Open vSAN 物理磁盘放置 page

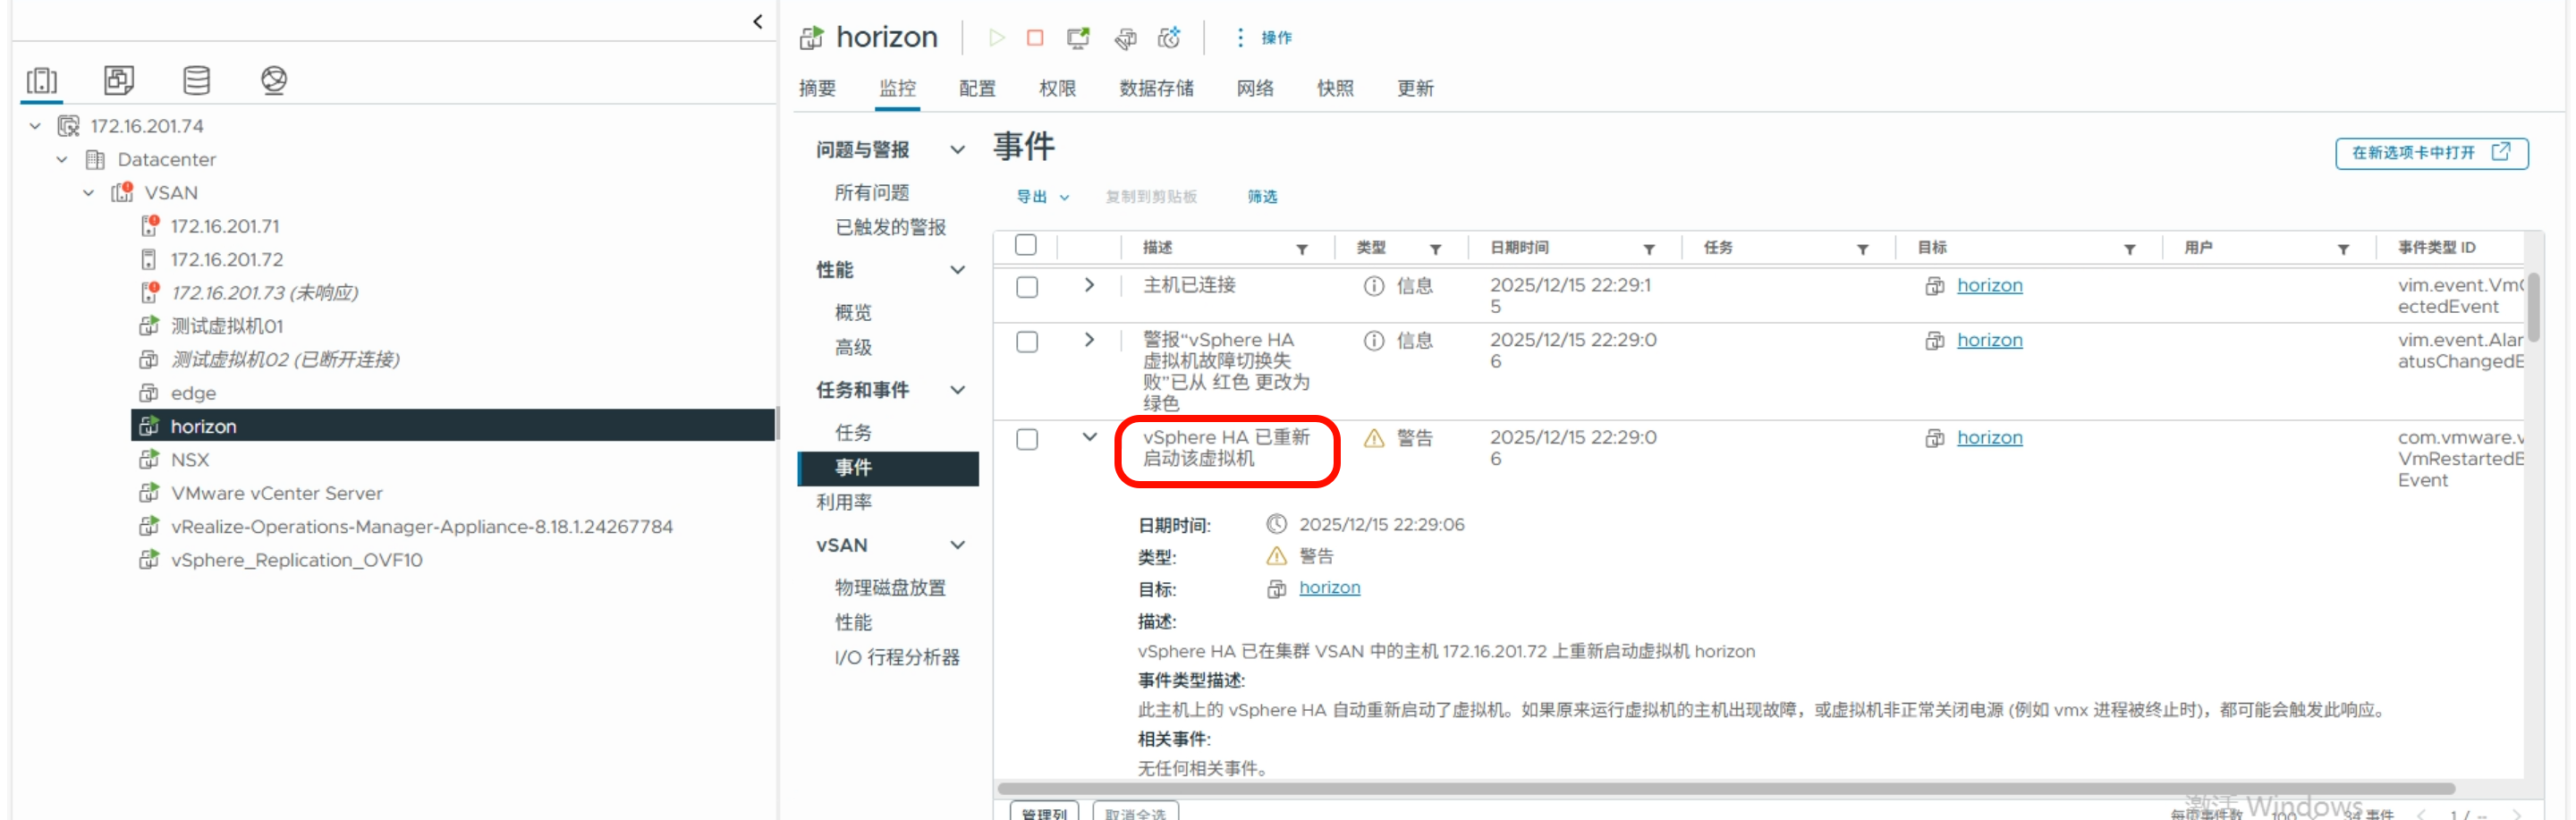point(890,587)
